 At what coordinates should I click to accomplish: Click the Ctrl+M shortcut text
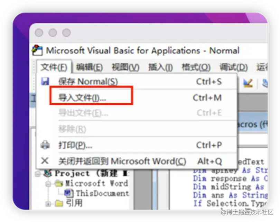coord(207,98)
